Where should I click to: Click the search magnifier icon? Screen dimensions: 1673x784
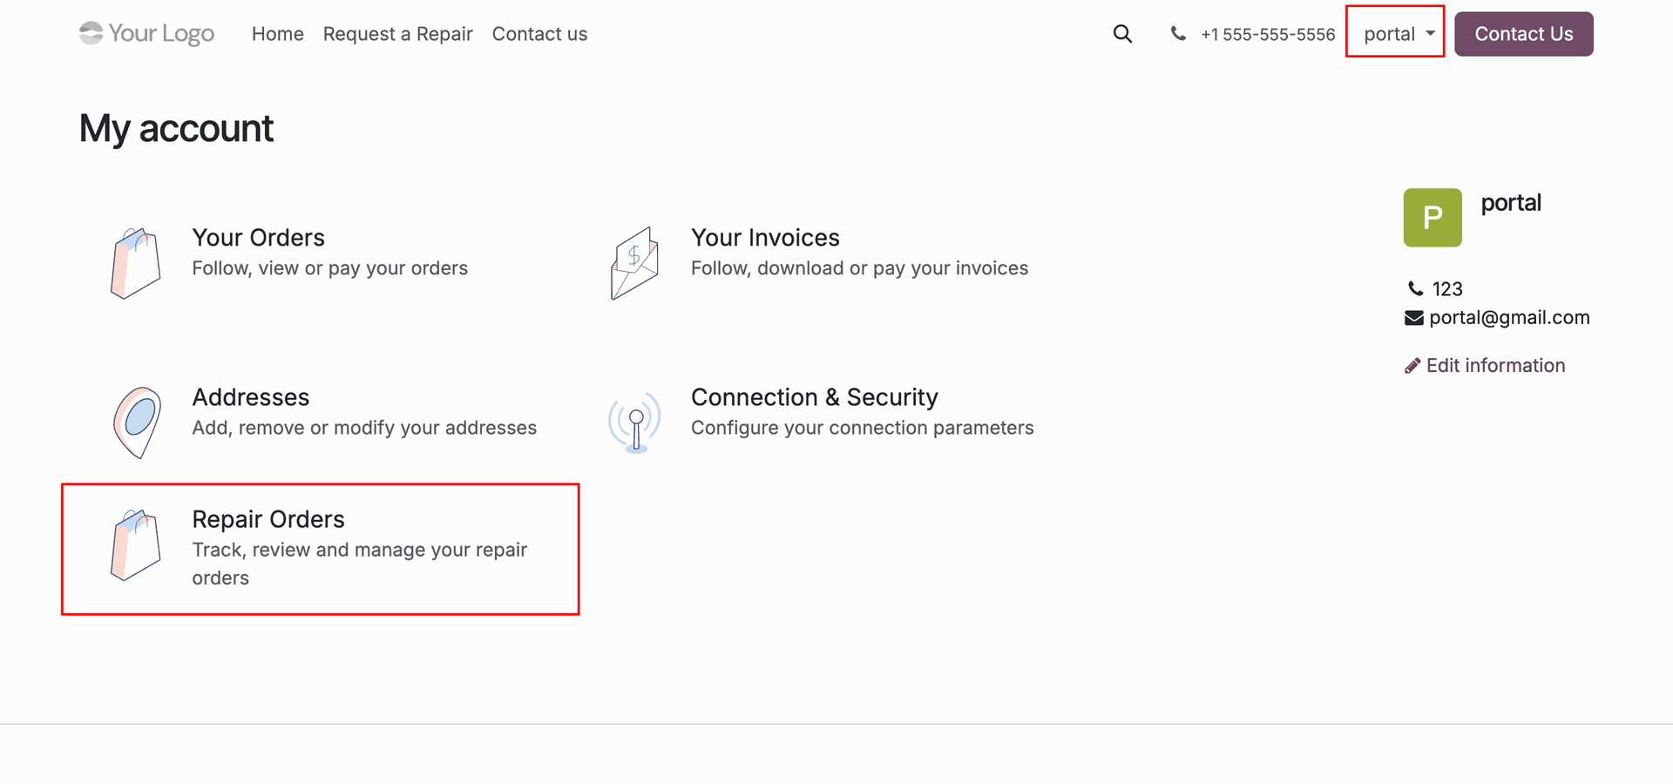(1122, 34)
